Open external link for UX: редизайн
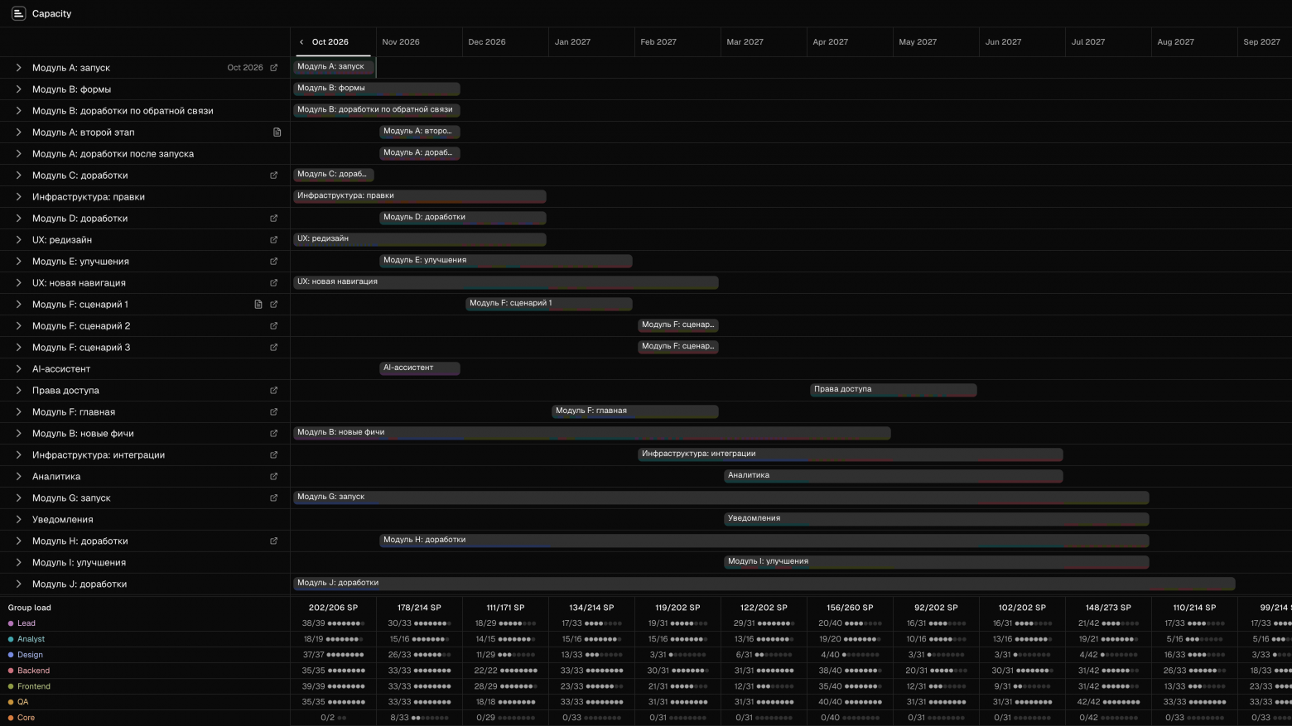This screenshot has width=1292, height=726. (274, 240)
